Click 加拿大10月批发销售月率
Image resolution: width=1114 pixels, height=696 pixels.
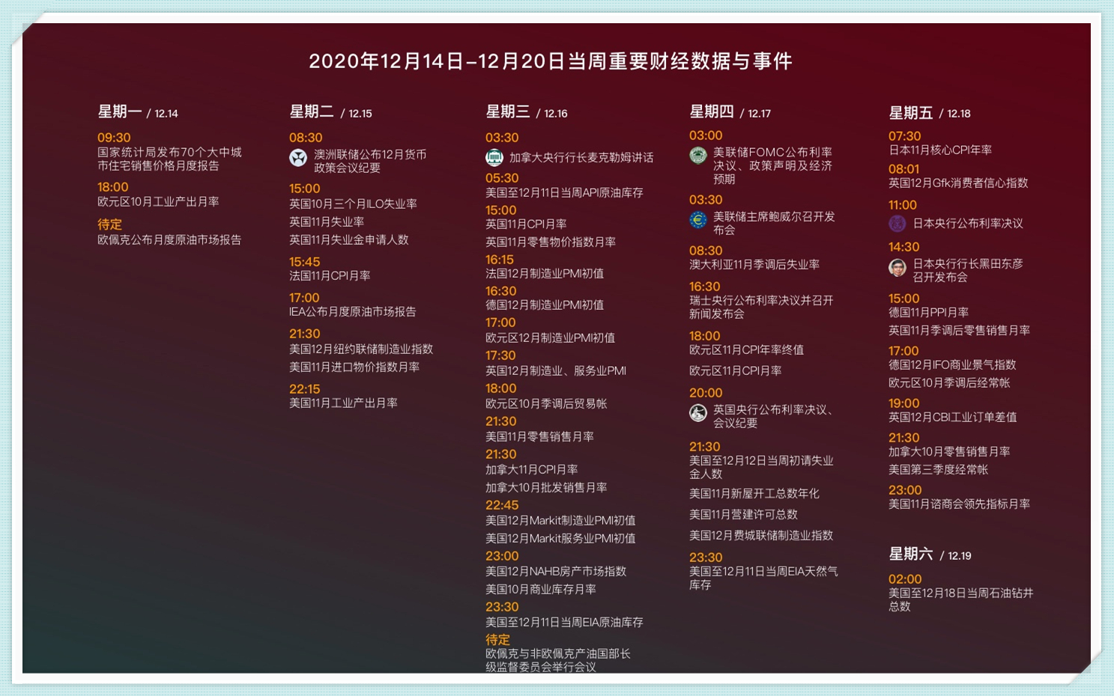click(546, 487)
